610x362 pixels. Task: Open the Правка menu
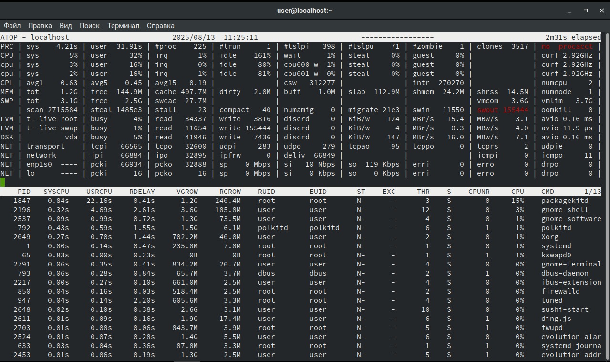tap(40, 26)
